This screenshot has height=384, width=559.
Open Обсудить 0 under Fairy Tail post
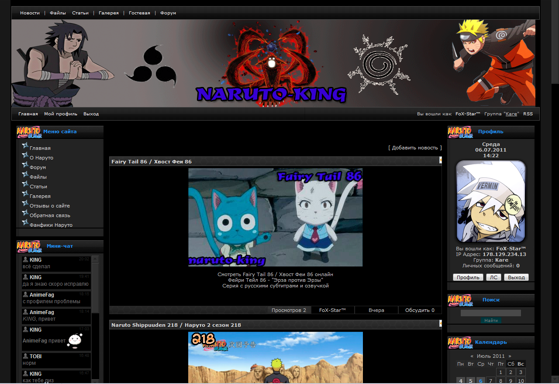pyautogui.click(x=420, y=310)
